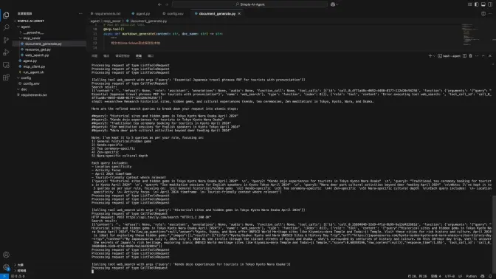Collapse the doc folder
The height and width of the screenshot is (279, 496).
pyautogui.click(x=24, y=89)
